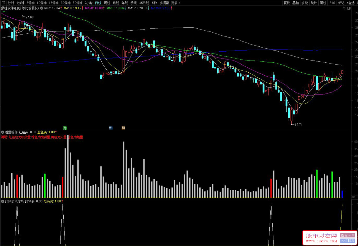The height and width of the screenshot is (246, 358).
Task: Click the 港 marker below the chart
Action: tap(65, 128)
